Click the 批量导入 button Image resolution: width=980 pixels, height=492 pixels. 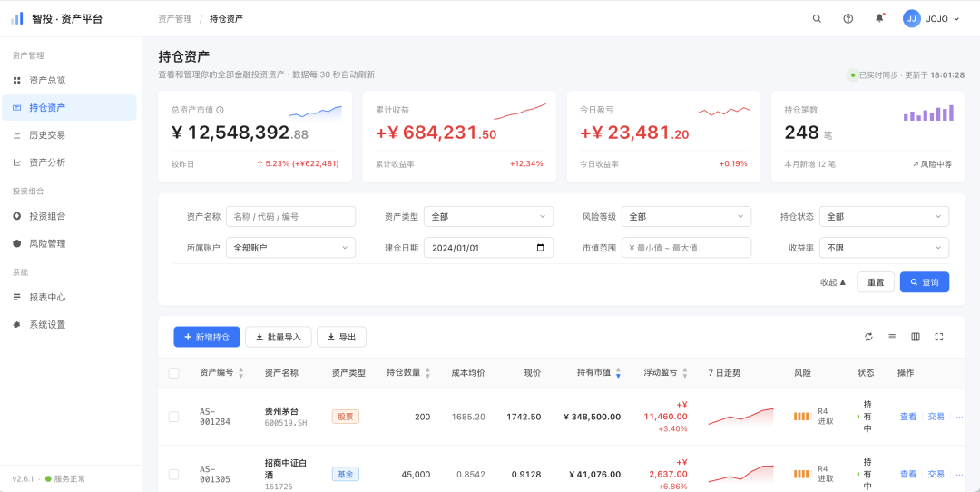click(279, 337)
